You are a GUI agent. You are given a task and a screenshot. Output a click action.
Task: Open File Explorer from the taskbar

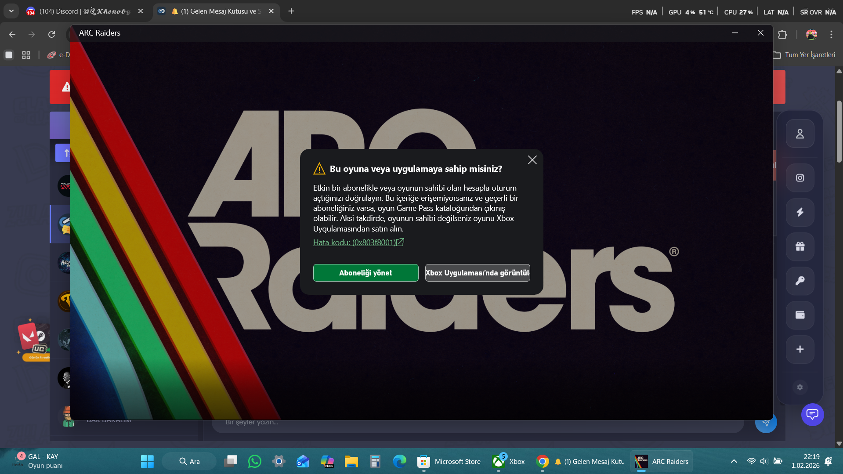[x=351, y=461]
